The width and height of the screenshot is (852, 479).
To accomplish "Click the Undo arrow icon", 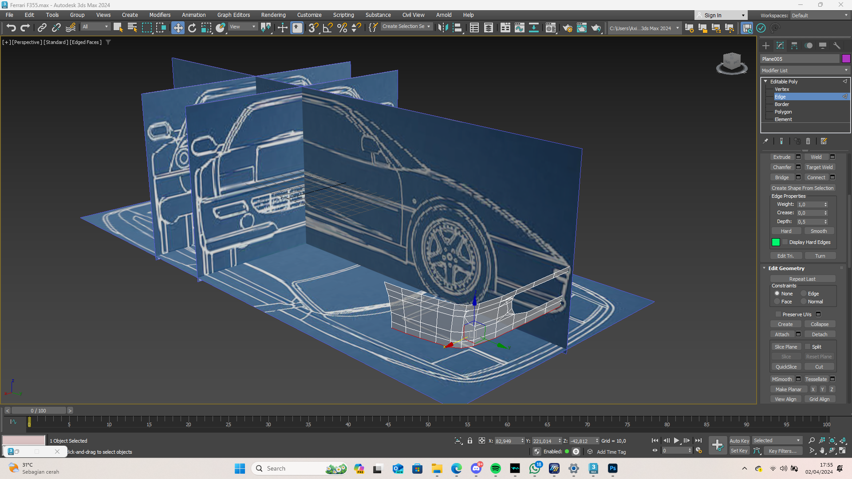I will [11, 28].
